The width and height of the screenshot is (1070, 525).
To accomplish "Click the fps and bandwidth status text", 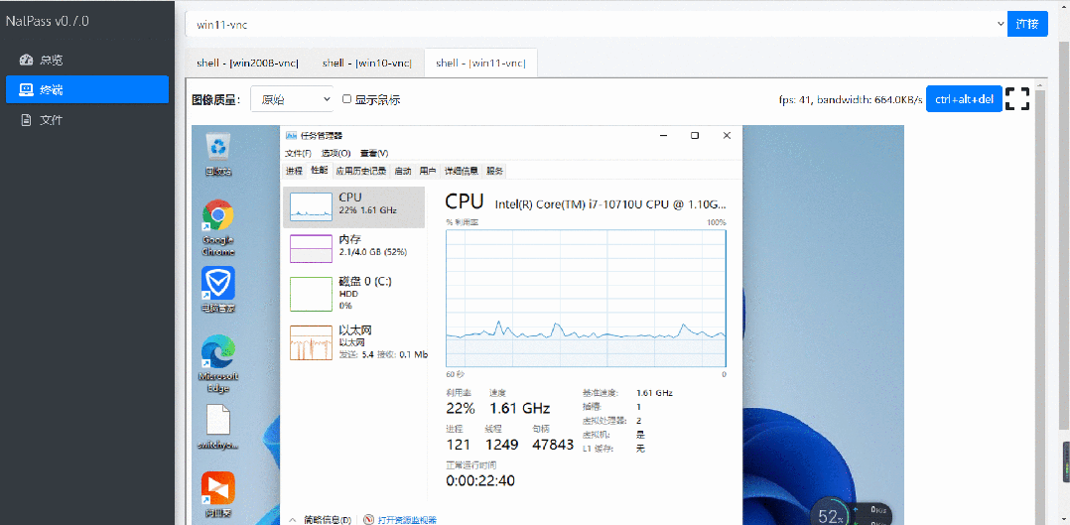I will [x=851, y=99].
